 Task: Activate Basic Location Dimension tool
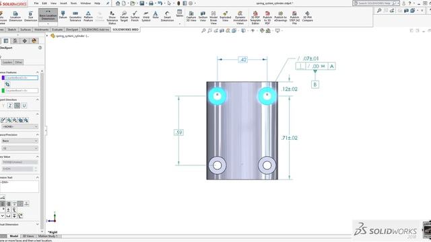point(48,15)
